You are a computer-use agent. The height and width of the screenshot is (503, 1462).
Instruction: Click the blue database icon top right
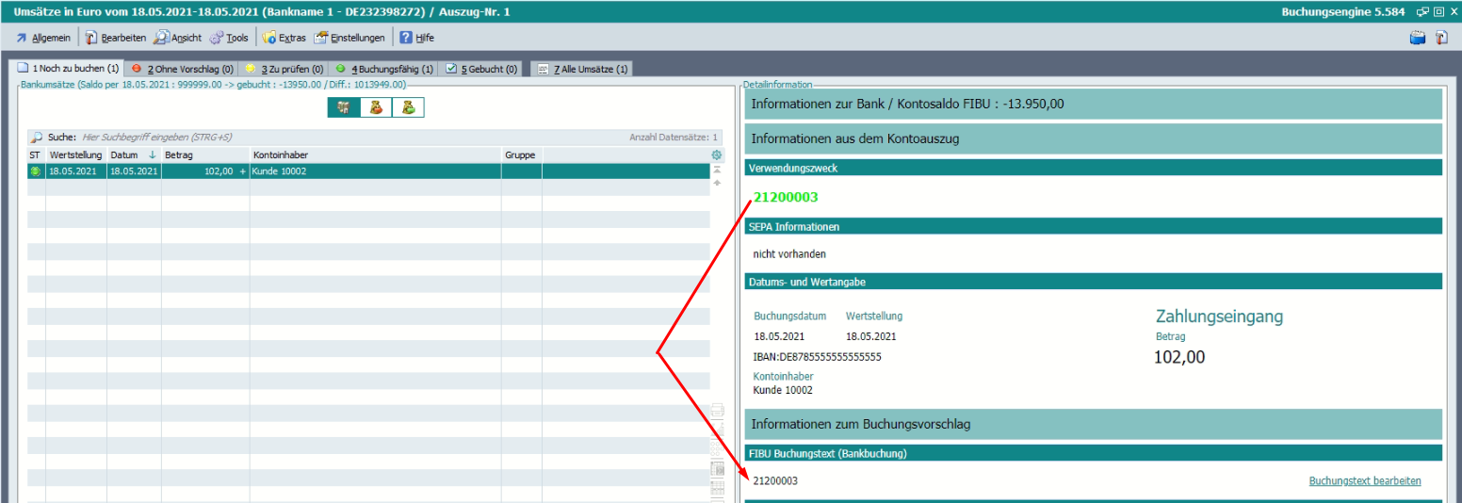[x=1417, y=38]
